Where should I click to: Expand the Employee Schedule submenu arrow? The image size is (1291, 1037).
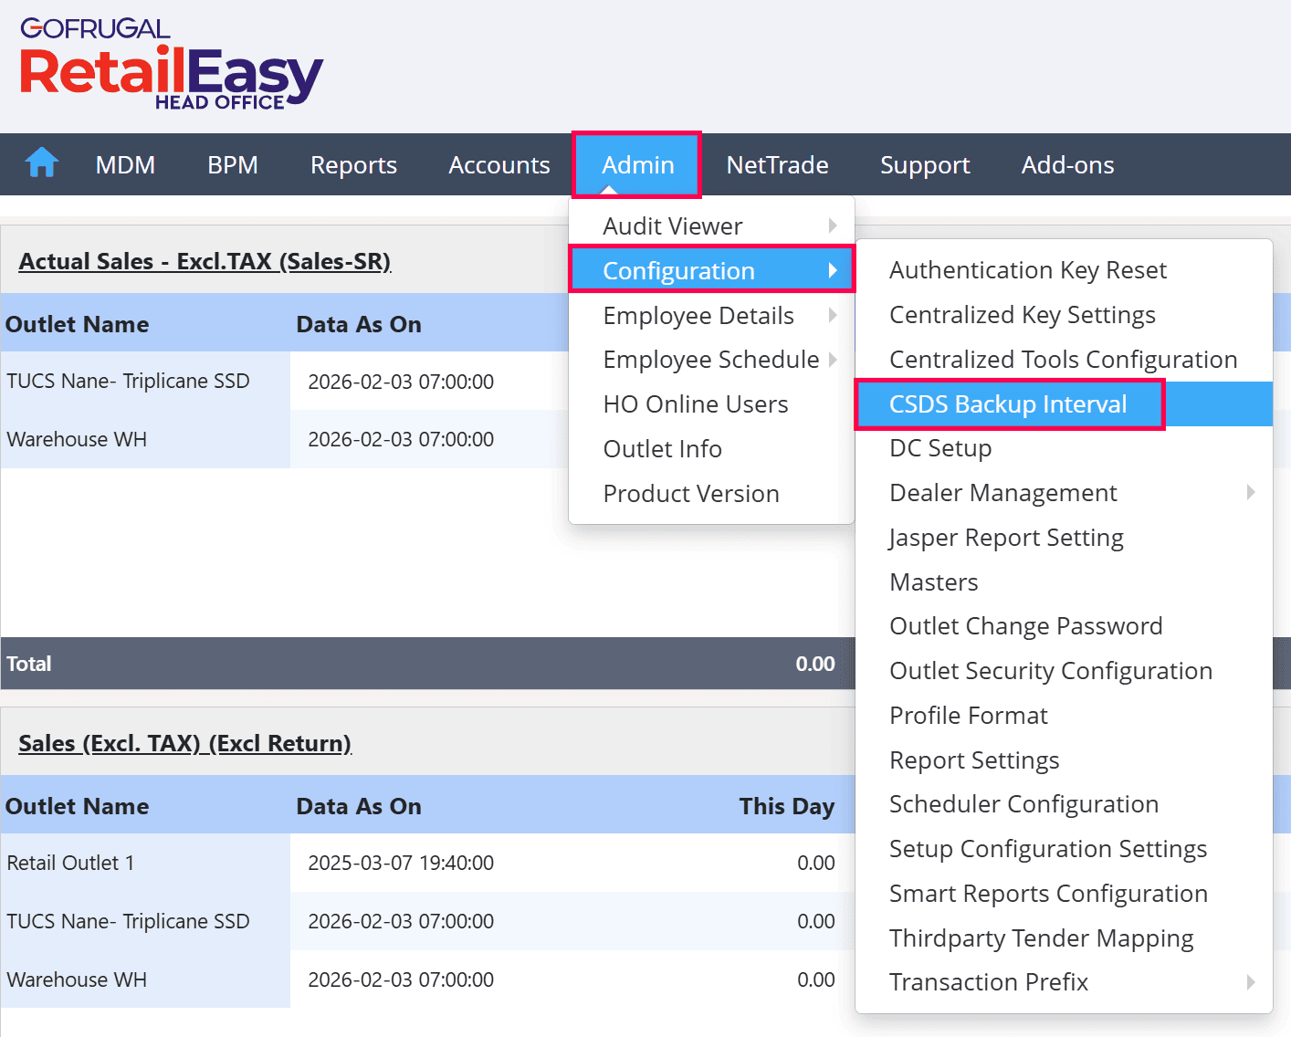click(x=833, y=360)
